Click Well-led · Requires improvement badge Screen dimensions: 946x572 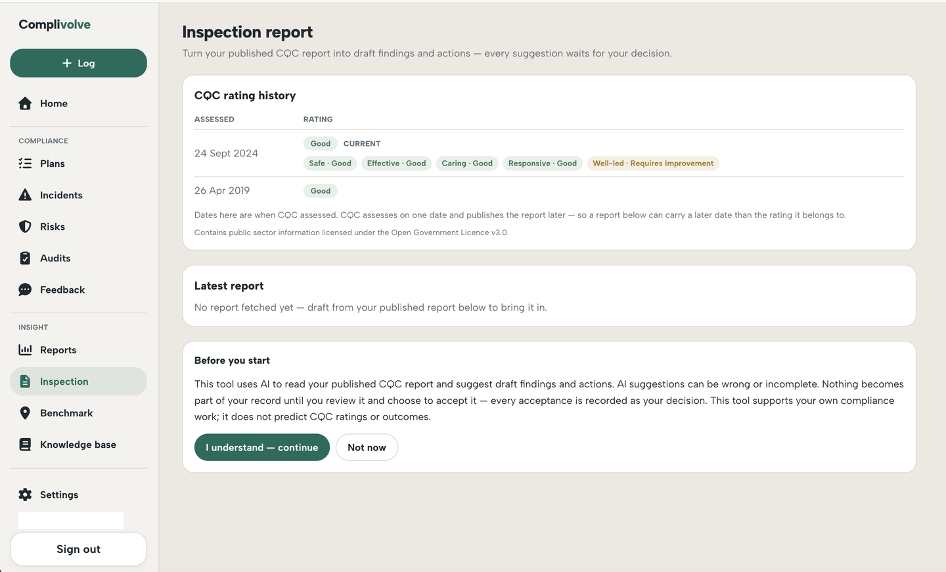(x=653, y=164)
